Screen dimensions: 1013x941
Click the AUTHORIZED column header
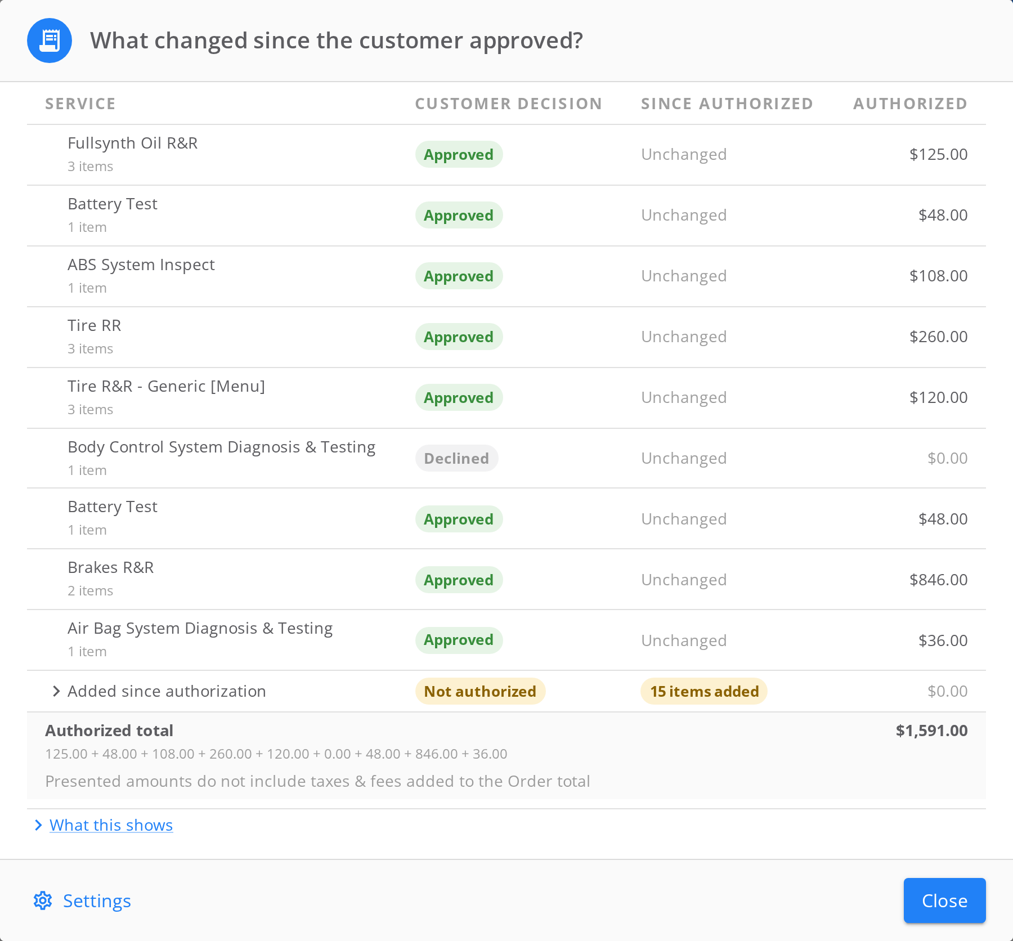tap(910, 104)
